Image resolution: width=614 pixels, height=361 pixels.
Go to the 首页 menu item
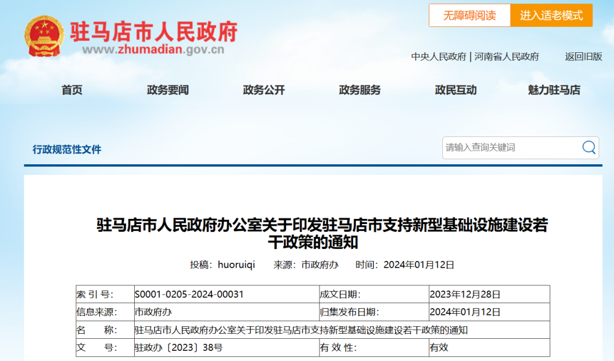pyautogui.click(x=72, y=90)
